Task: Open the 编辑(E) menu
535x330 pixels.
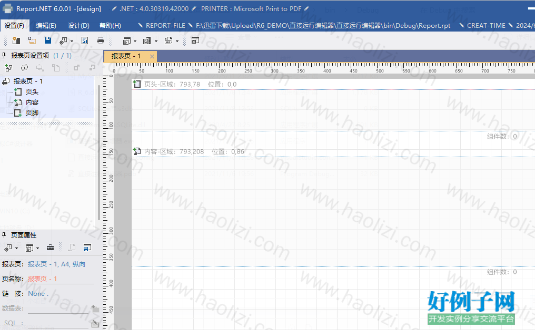Action: pos(46,26)
